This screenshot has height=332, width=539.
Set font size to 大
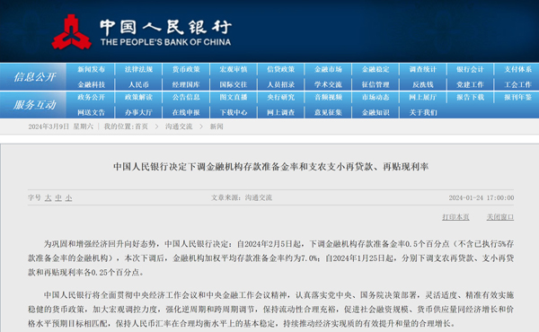coord(49,197)
